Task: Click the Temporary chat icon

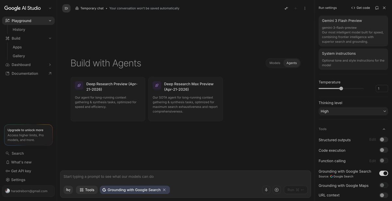Action: click(77, 8)
